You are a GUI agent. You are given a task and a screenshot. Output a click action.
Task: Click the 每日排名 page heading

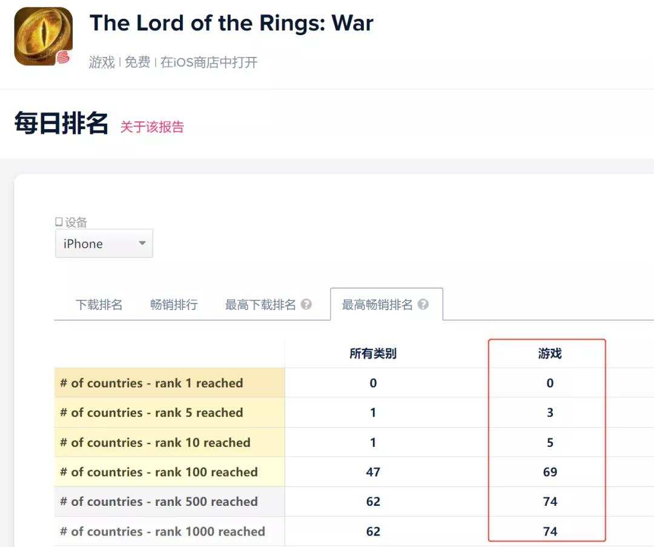point(61,125)
